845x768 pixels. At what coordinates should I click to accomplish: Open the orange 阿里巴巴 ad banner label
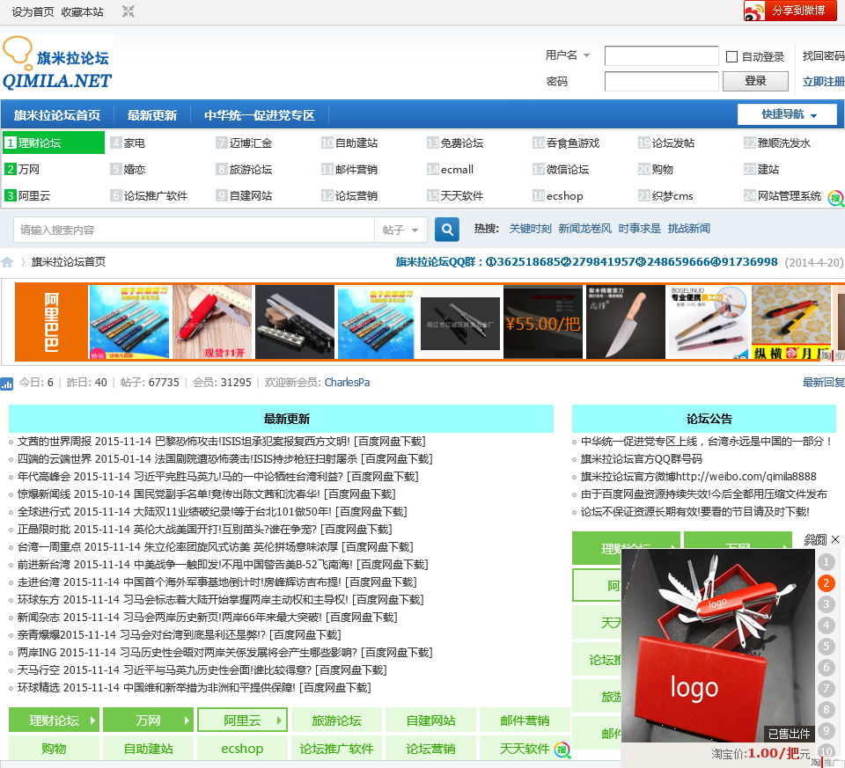51,322
